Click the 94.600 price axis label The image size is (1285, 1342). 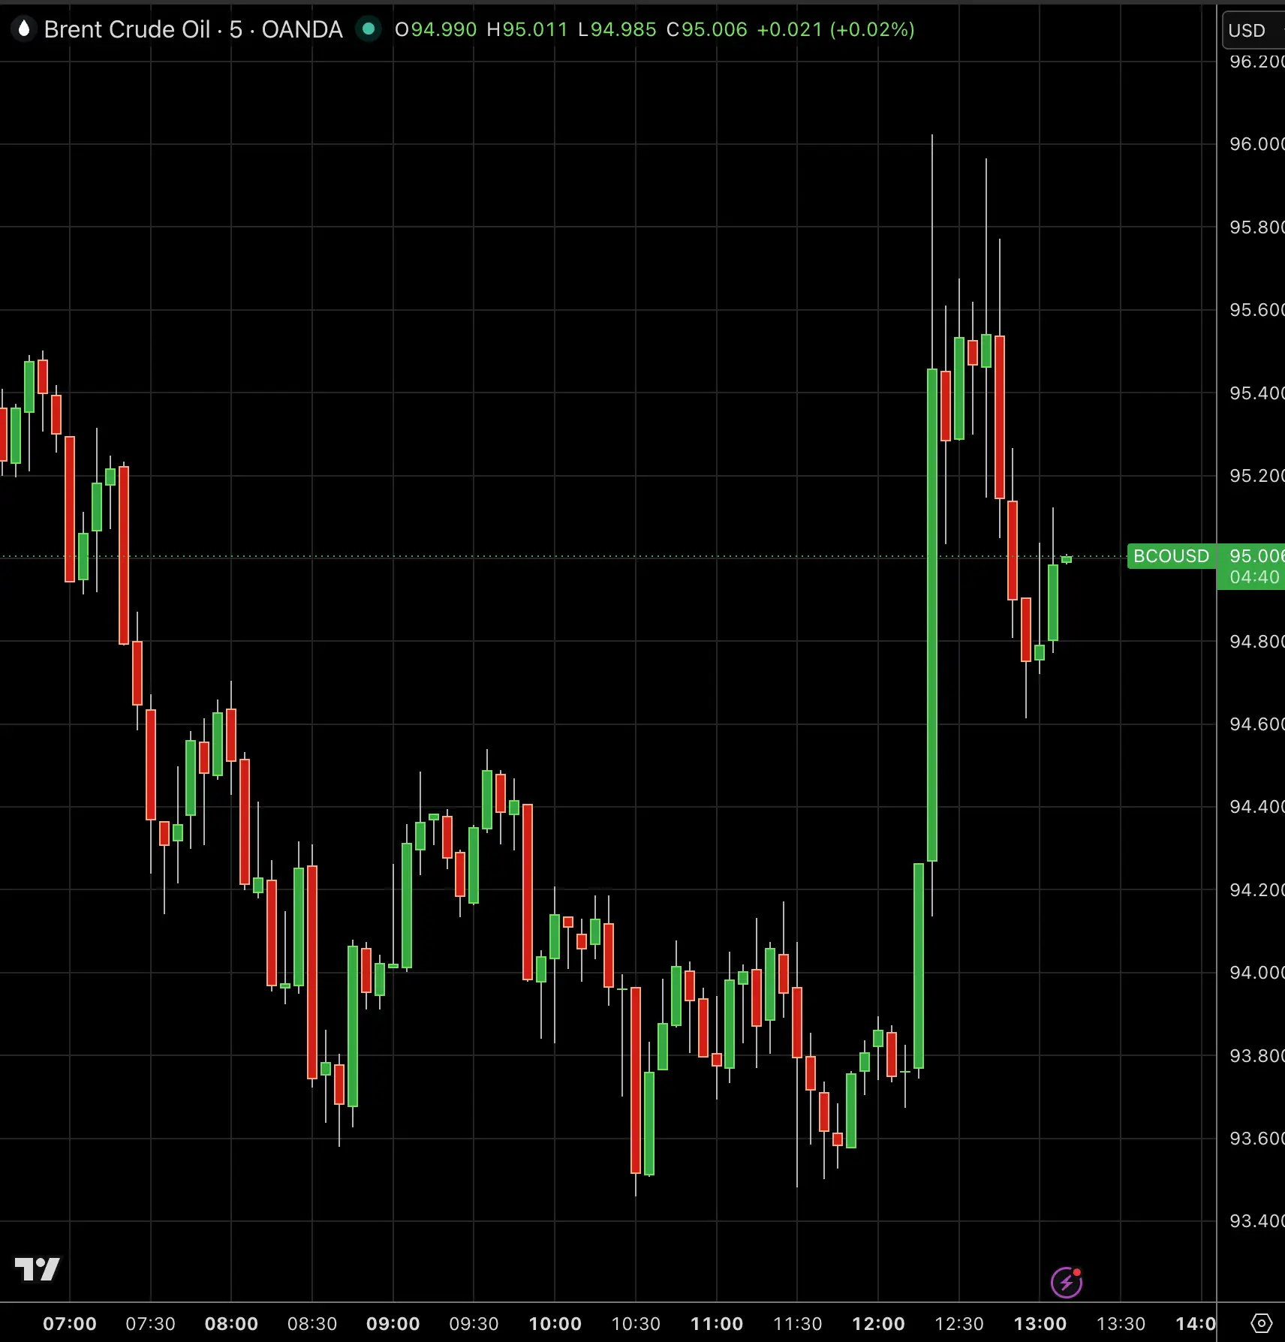coord(1256,724)
